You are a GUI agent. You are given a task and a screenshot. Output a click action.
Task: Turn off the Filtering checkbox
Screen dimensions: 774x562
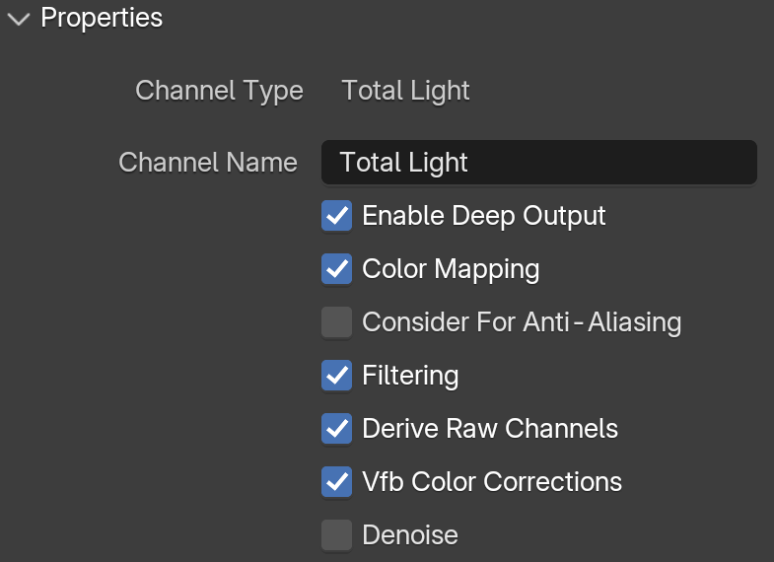336,376
